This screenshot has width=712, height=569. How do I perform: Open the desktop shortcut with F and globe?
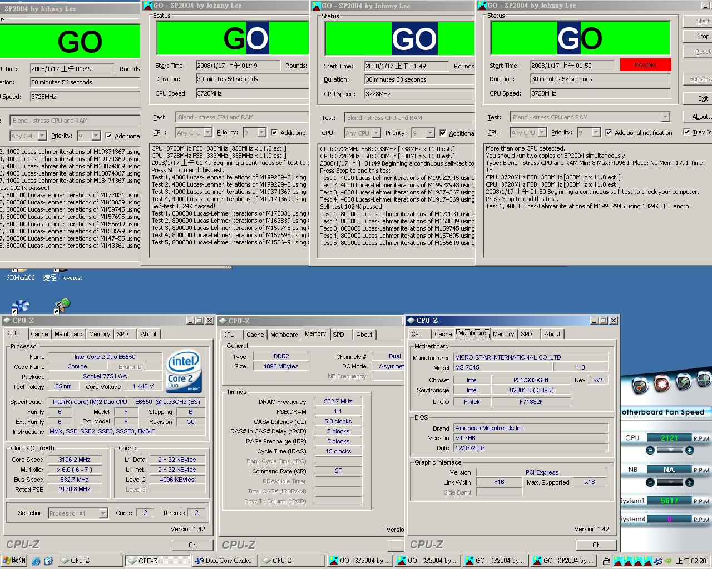click(61, 306)
